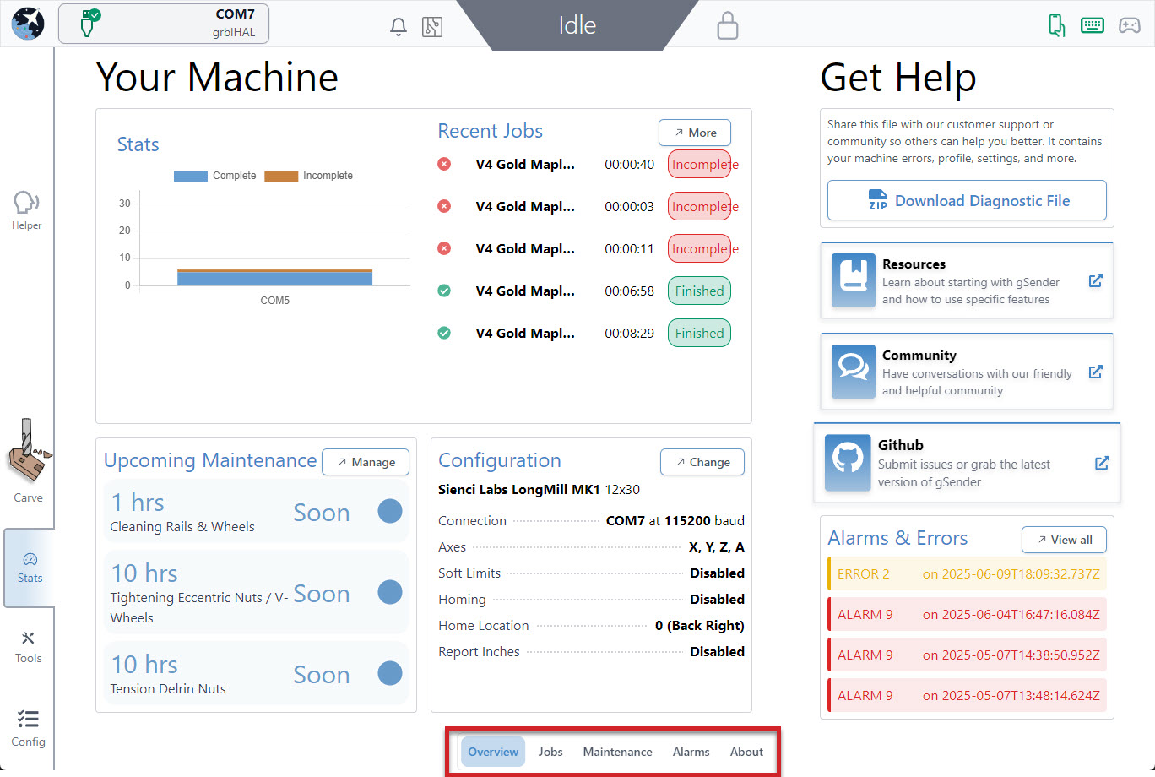Switch to the Alarms tab
The image size is (1155, 777).
(x=691, y=752)
